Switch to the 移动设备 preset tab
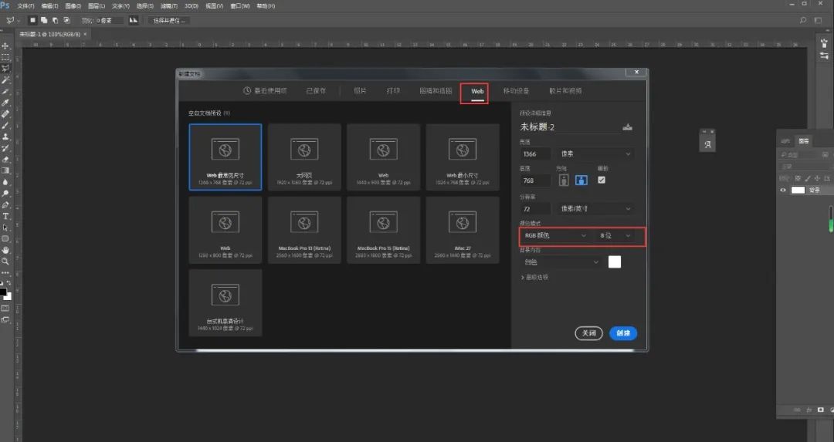The width and height of the screenshot is (834, 442). (515, 91)
